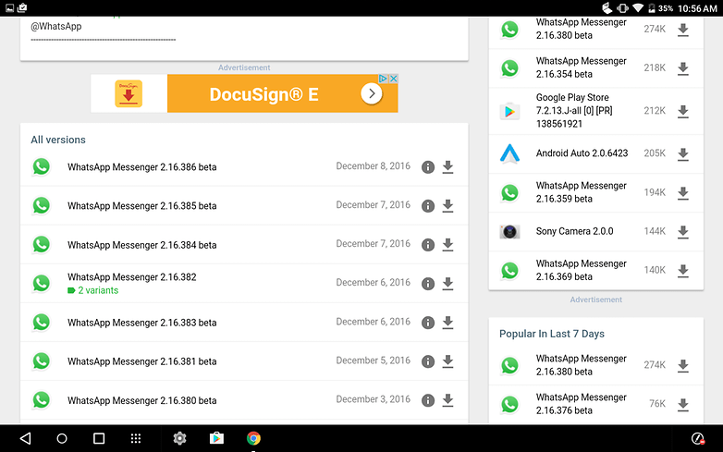
Task: Open WhatsApp Messenger 2.16.385 beta title
Action: 142,205
